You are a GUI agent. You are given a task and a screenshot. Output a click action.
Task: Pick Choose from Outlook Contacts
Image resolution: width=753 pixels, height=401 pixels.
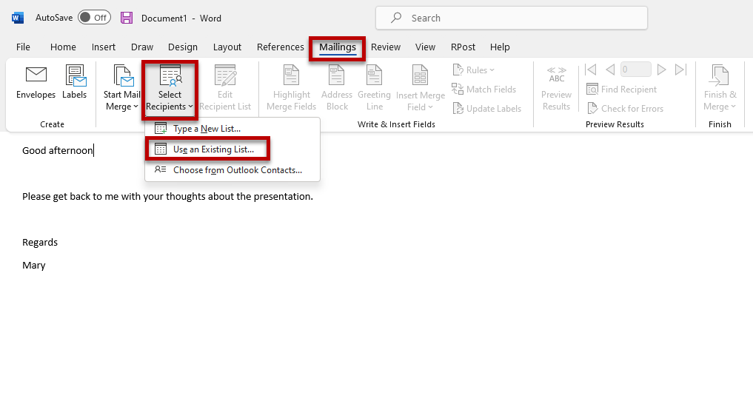pos(237,170)
